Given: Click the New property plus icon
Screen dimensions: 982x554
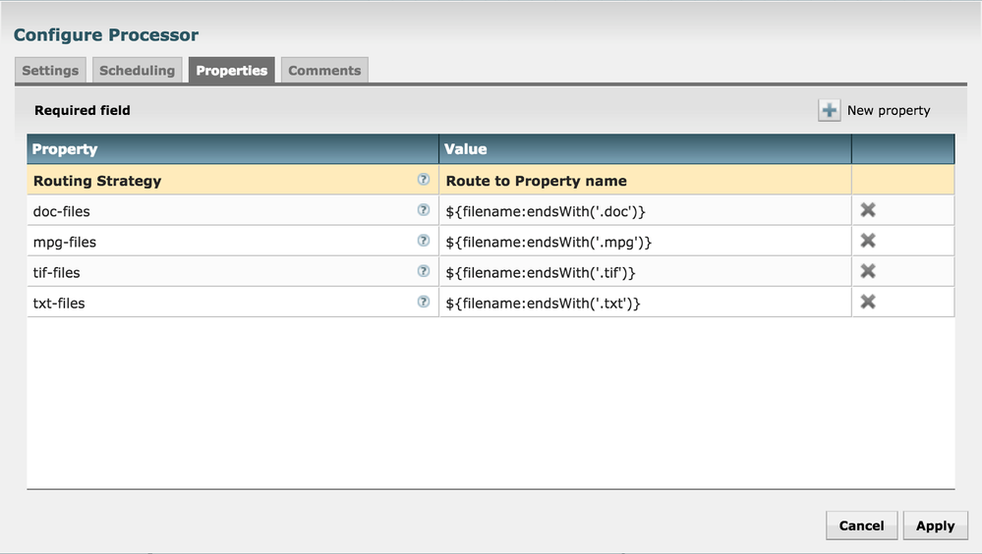Looking at the screenshot, I should point(829,110).
